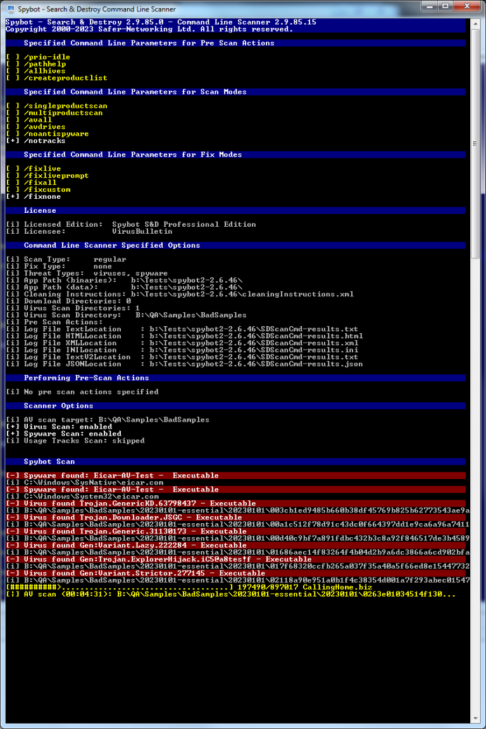Click the /createproductlist parameter text
The height and width of the screenshot is (729, 486).
tap(66, 78)
